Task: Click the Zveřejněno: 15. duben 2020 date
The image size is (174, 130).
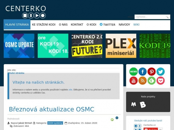Action: coord(83,123)
